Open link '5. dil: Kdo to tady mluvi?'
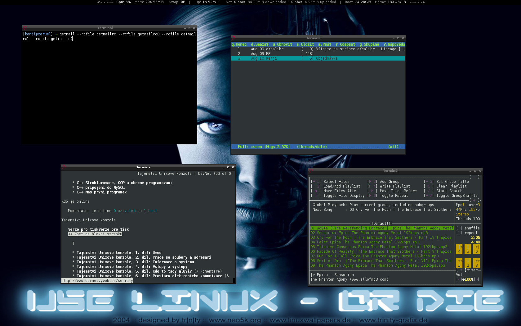The image size is (521, 326). pyautogui.click(x=134, y=271)
